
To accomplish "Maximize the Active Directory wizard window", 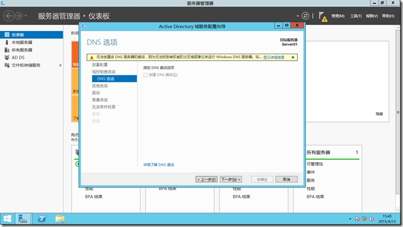I will pyautogui.click(x=287, y=26).
